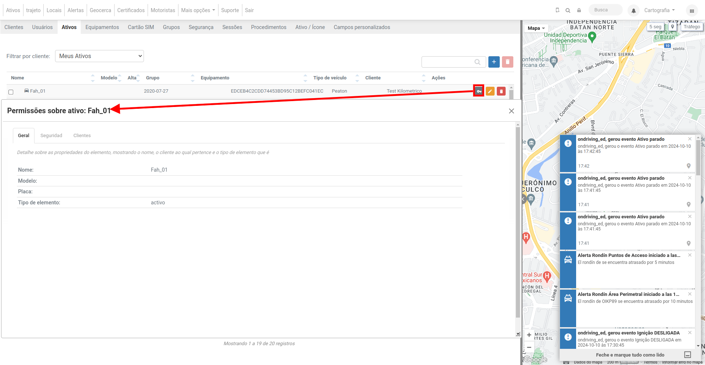This screenshot has height=365, width=705.
Task: Open the Cartografia dropdown
Action: [x=659, y=10]
